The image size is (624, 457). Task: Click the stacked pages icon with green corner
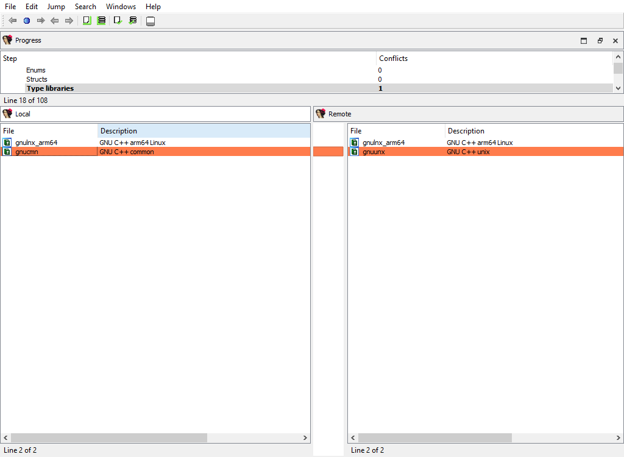pos(102,21)
